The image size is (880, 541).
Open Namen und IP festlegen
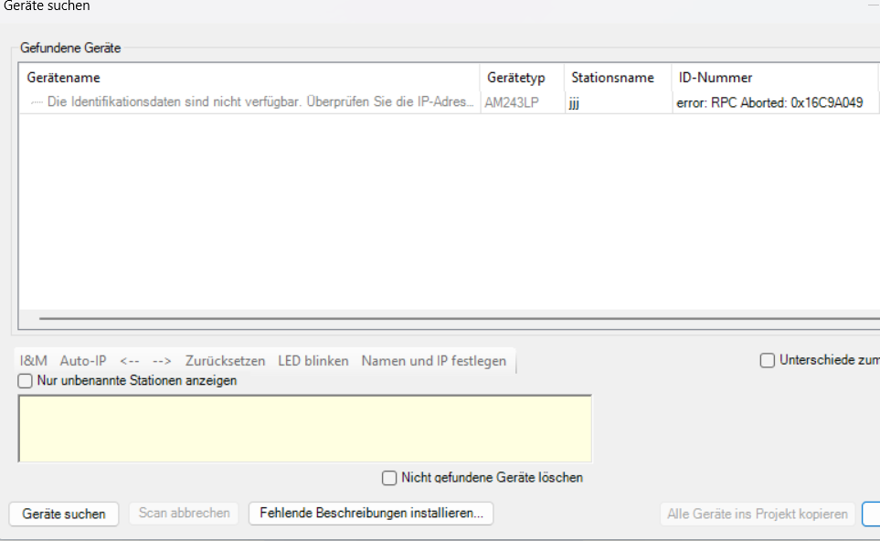[433, 361]
